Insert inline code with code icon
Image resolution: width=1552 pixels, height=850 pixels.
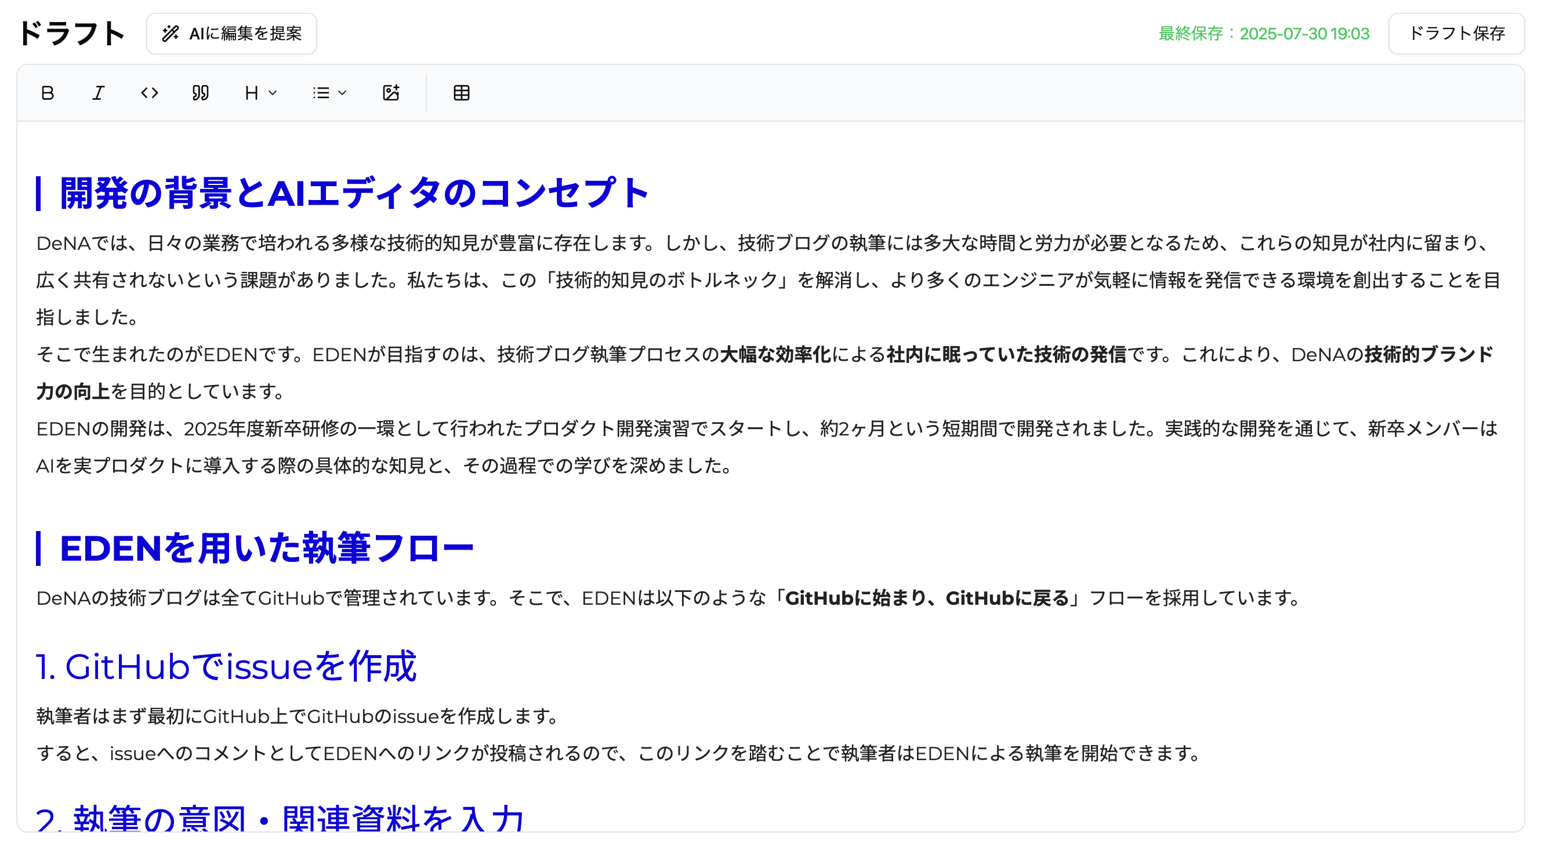pyautogui.click(x=150, y=93)
